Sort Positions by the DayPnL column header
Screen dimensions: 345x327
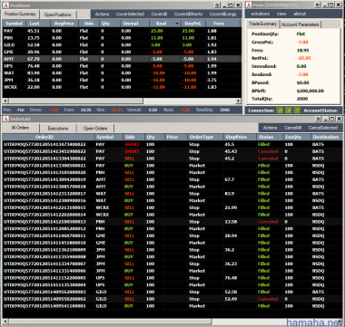(193, 24)
